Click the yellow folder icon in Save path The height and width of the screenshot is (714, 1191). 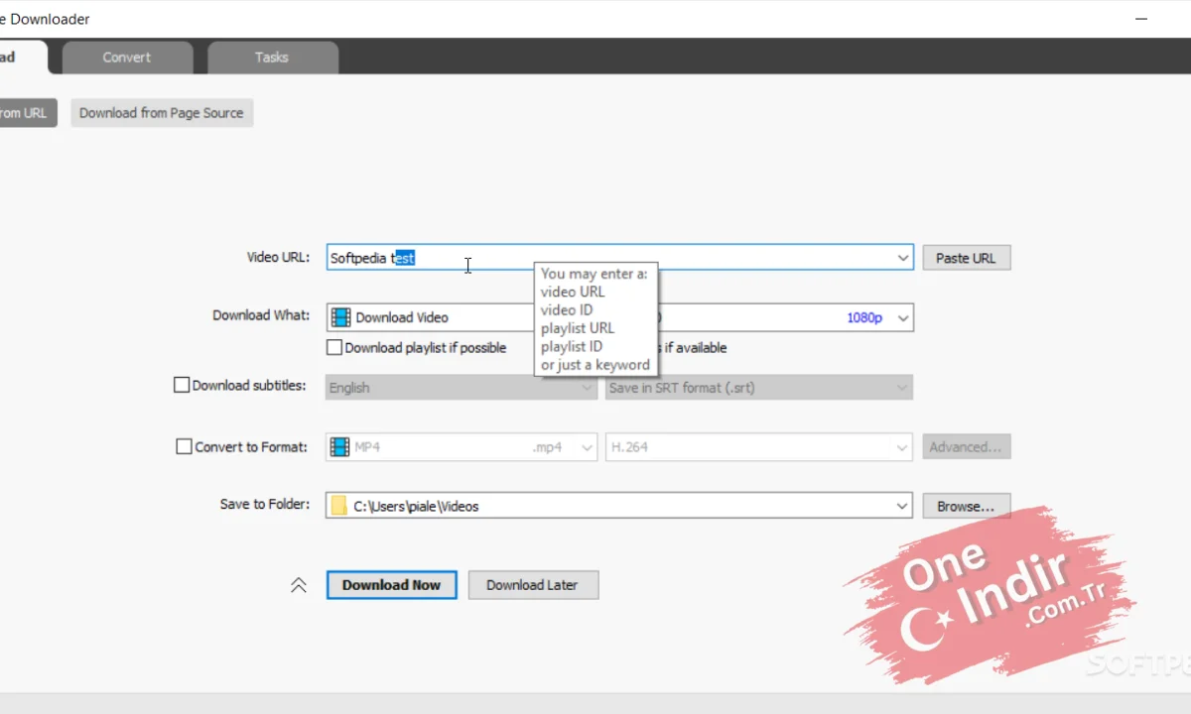338,506
